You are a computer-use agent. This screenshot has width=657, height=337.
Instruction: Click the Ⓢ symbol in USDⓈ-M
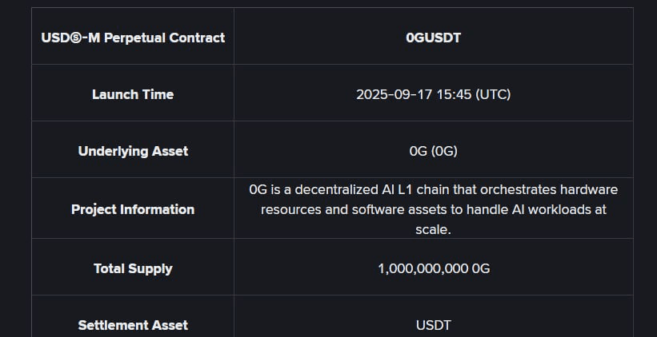point(77,38)
